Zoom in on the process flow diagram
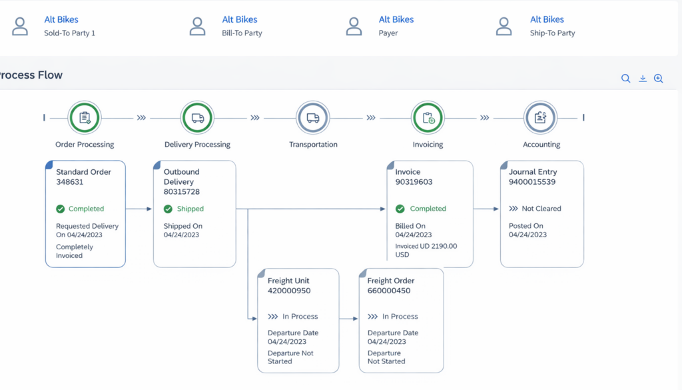 [x=659, y=79]
